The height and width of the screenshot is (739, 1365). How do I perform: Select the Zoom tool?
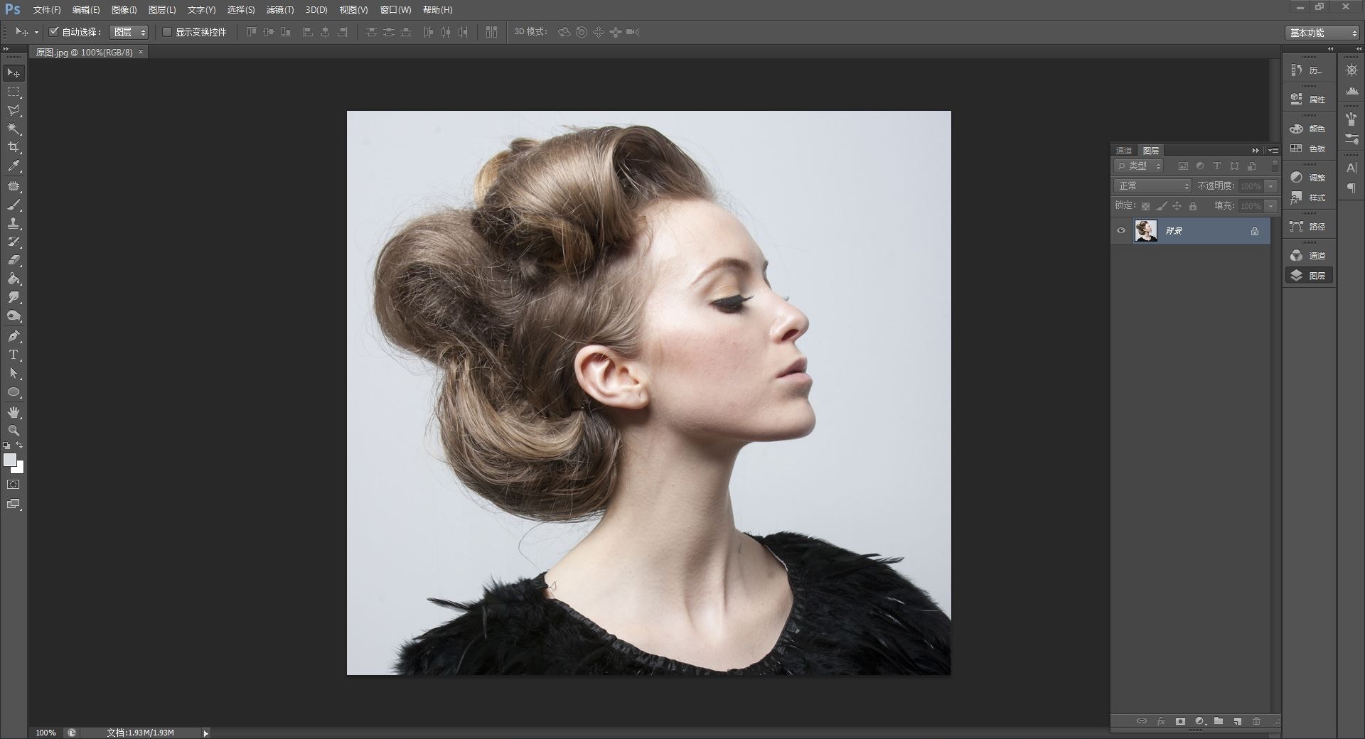point(14,431)
